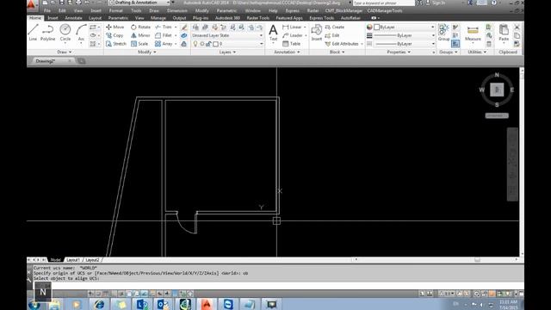
Task: Insert a Table
Action: point(291,44)
